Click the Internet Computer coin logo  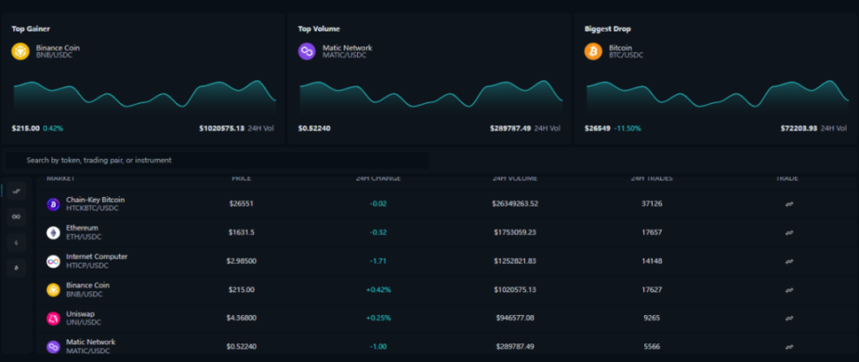click(53, 261)
